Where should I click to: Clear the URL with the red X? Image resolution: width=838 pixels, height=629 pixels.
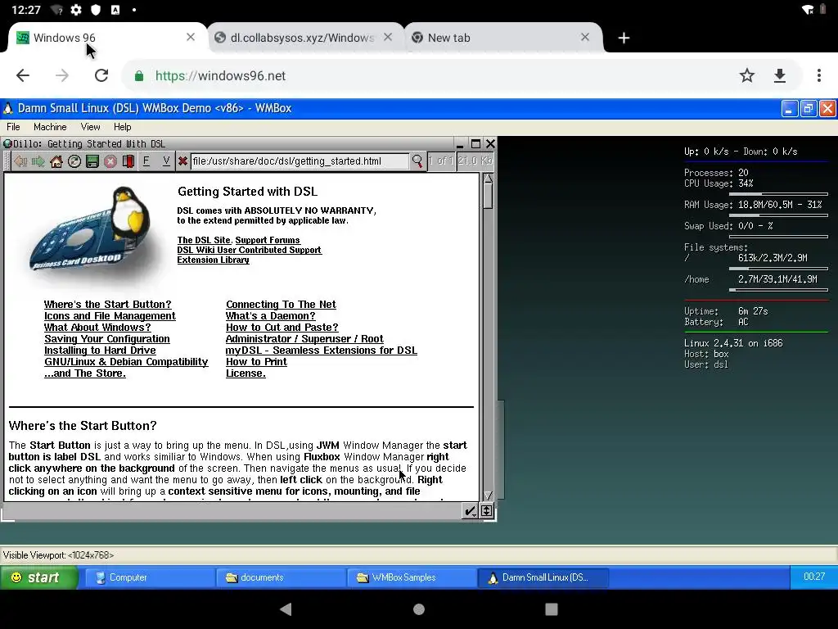182,161
